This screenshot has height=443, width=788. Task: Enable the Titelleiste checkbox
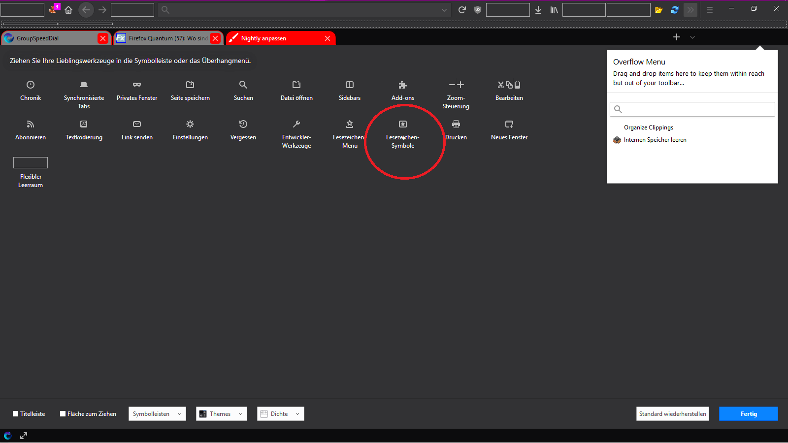(x=16, y=414)
